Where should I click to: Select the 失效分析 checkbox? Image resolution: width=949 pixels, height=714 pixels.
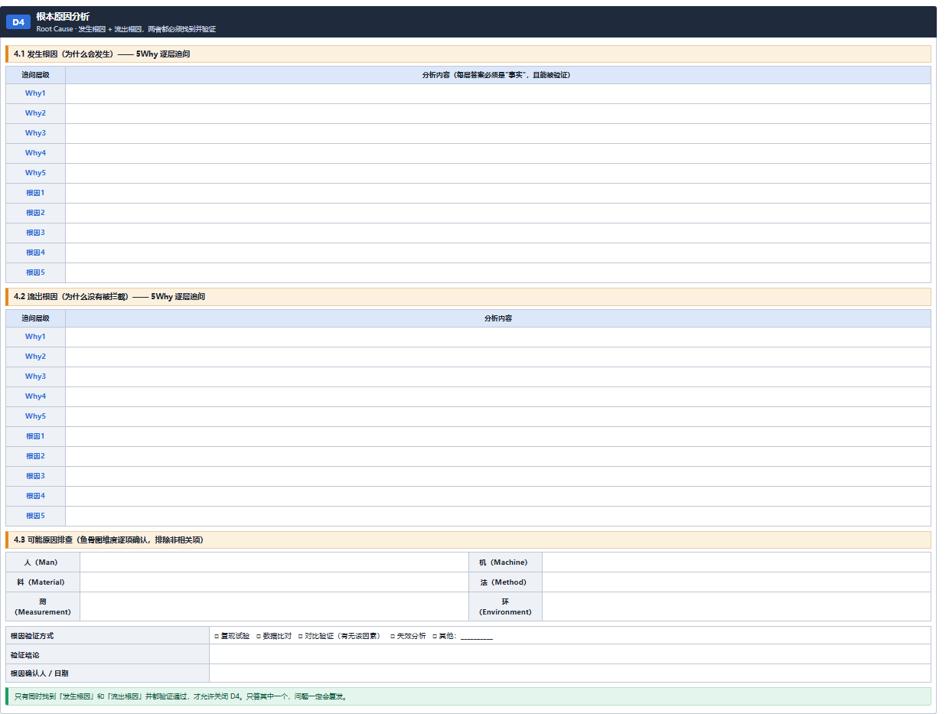(x=393, y=636)
